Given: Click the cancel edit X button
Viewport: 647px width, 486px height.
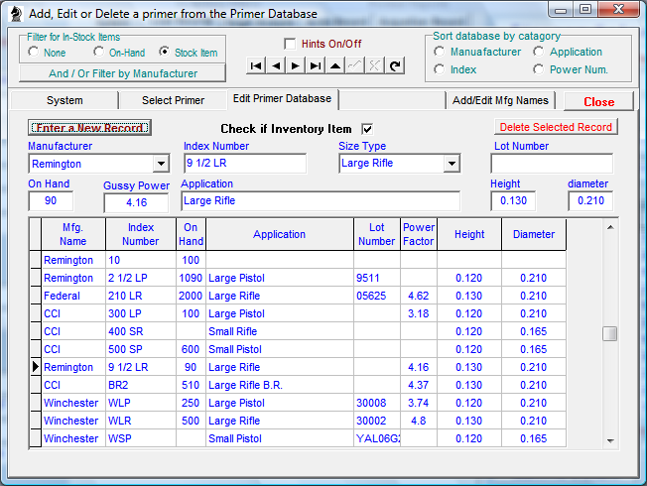Looking at the screenshot, I should click(x=375, y=65).
